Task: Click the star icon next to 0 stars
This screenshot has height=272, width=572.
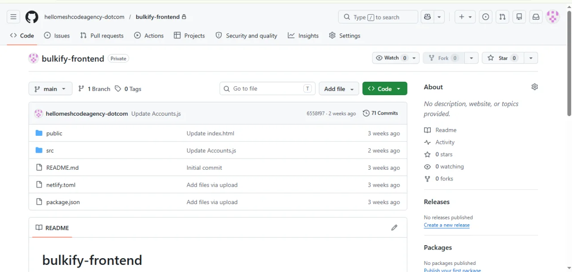Action: (428, 155)
